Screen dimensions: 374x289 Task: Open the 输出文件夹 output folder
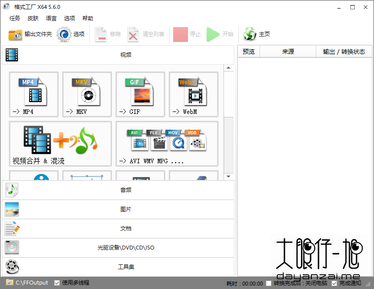tap(30, 35)
